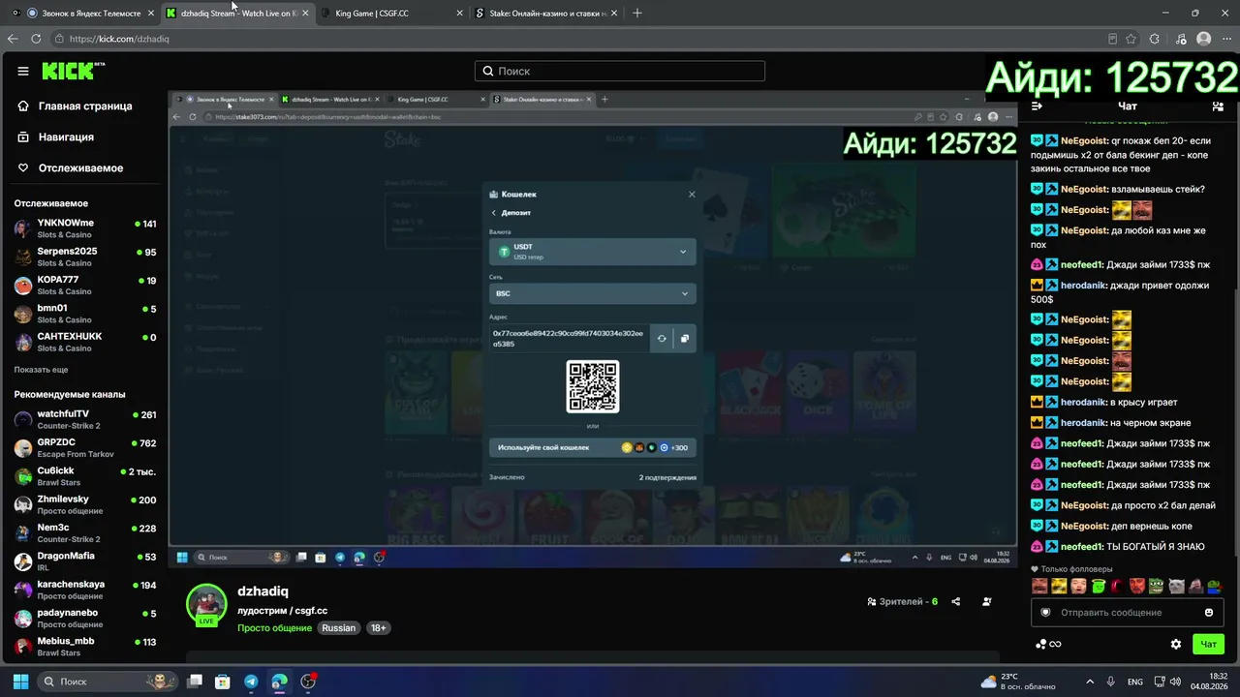
Task: Click the dzhadiq streamer avatar
Action: (206, 604)
